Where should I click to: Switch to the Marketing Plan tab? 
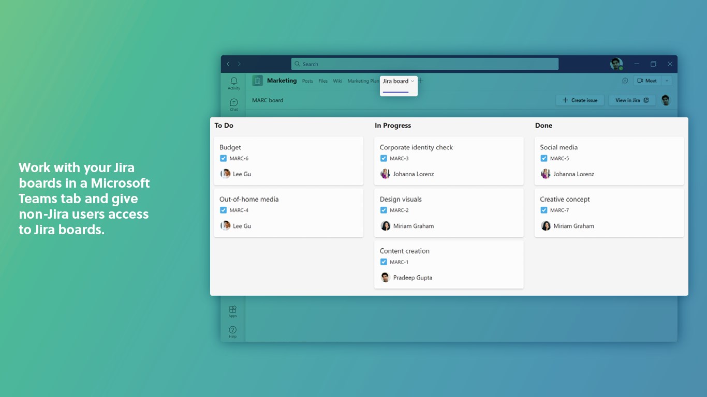point(363,81)
